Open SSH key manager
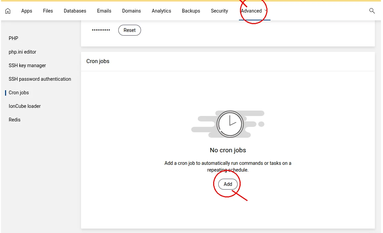The width and height of the screenshot is (383, 233). coord(27,65)
